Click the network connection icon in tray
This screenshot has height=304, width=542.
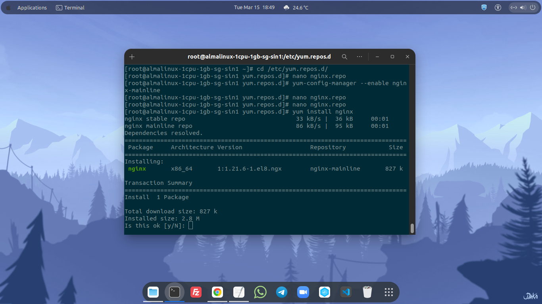click(514, 8)
